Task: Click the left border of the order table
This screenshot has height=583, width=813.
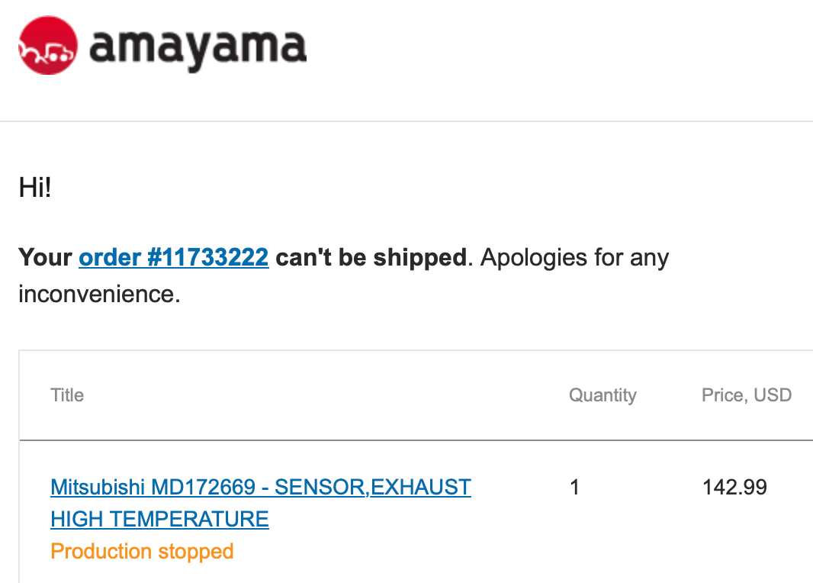Action: (19, 465)
